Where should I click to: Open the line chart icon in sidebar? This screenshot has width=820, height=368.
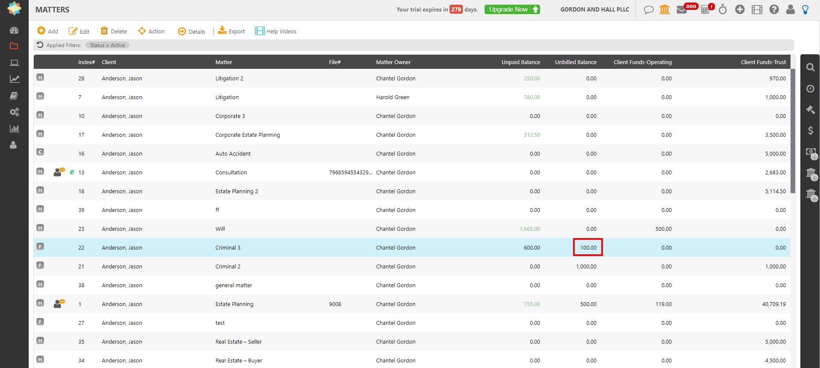click(x=14, y=79)
